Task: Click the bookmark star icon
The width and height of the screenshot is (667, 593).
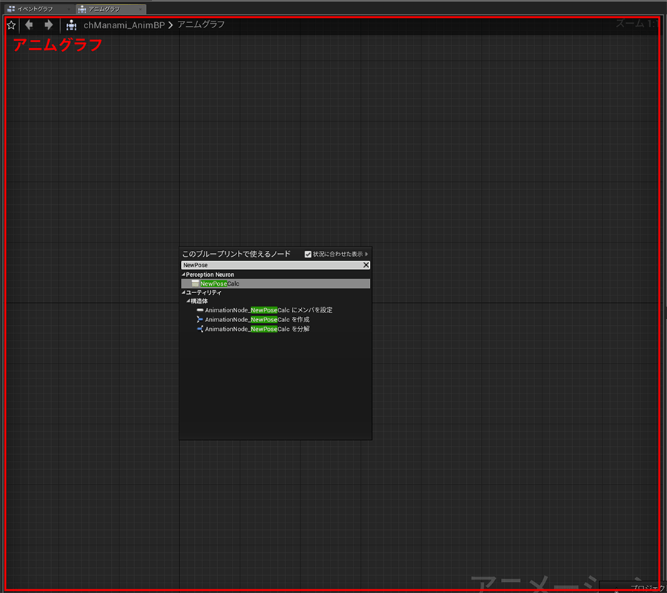Action: pyautogui.click(x=11, y=25)
